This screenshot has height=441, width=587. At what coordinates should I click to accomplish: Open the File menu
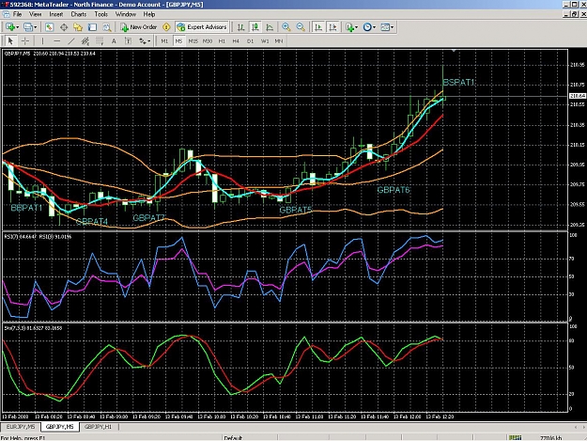17,14
